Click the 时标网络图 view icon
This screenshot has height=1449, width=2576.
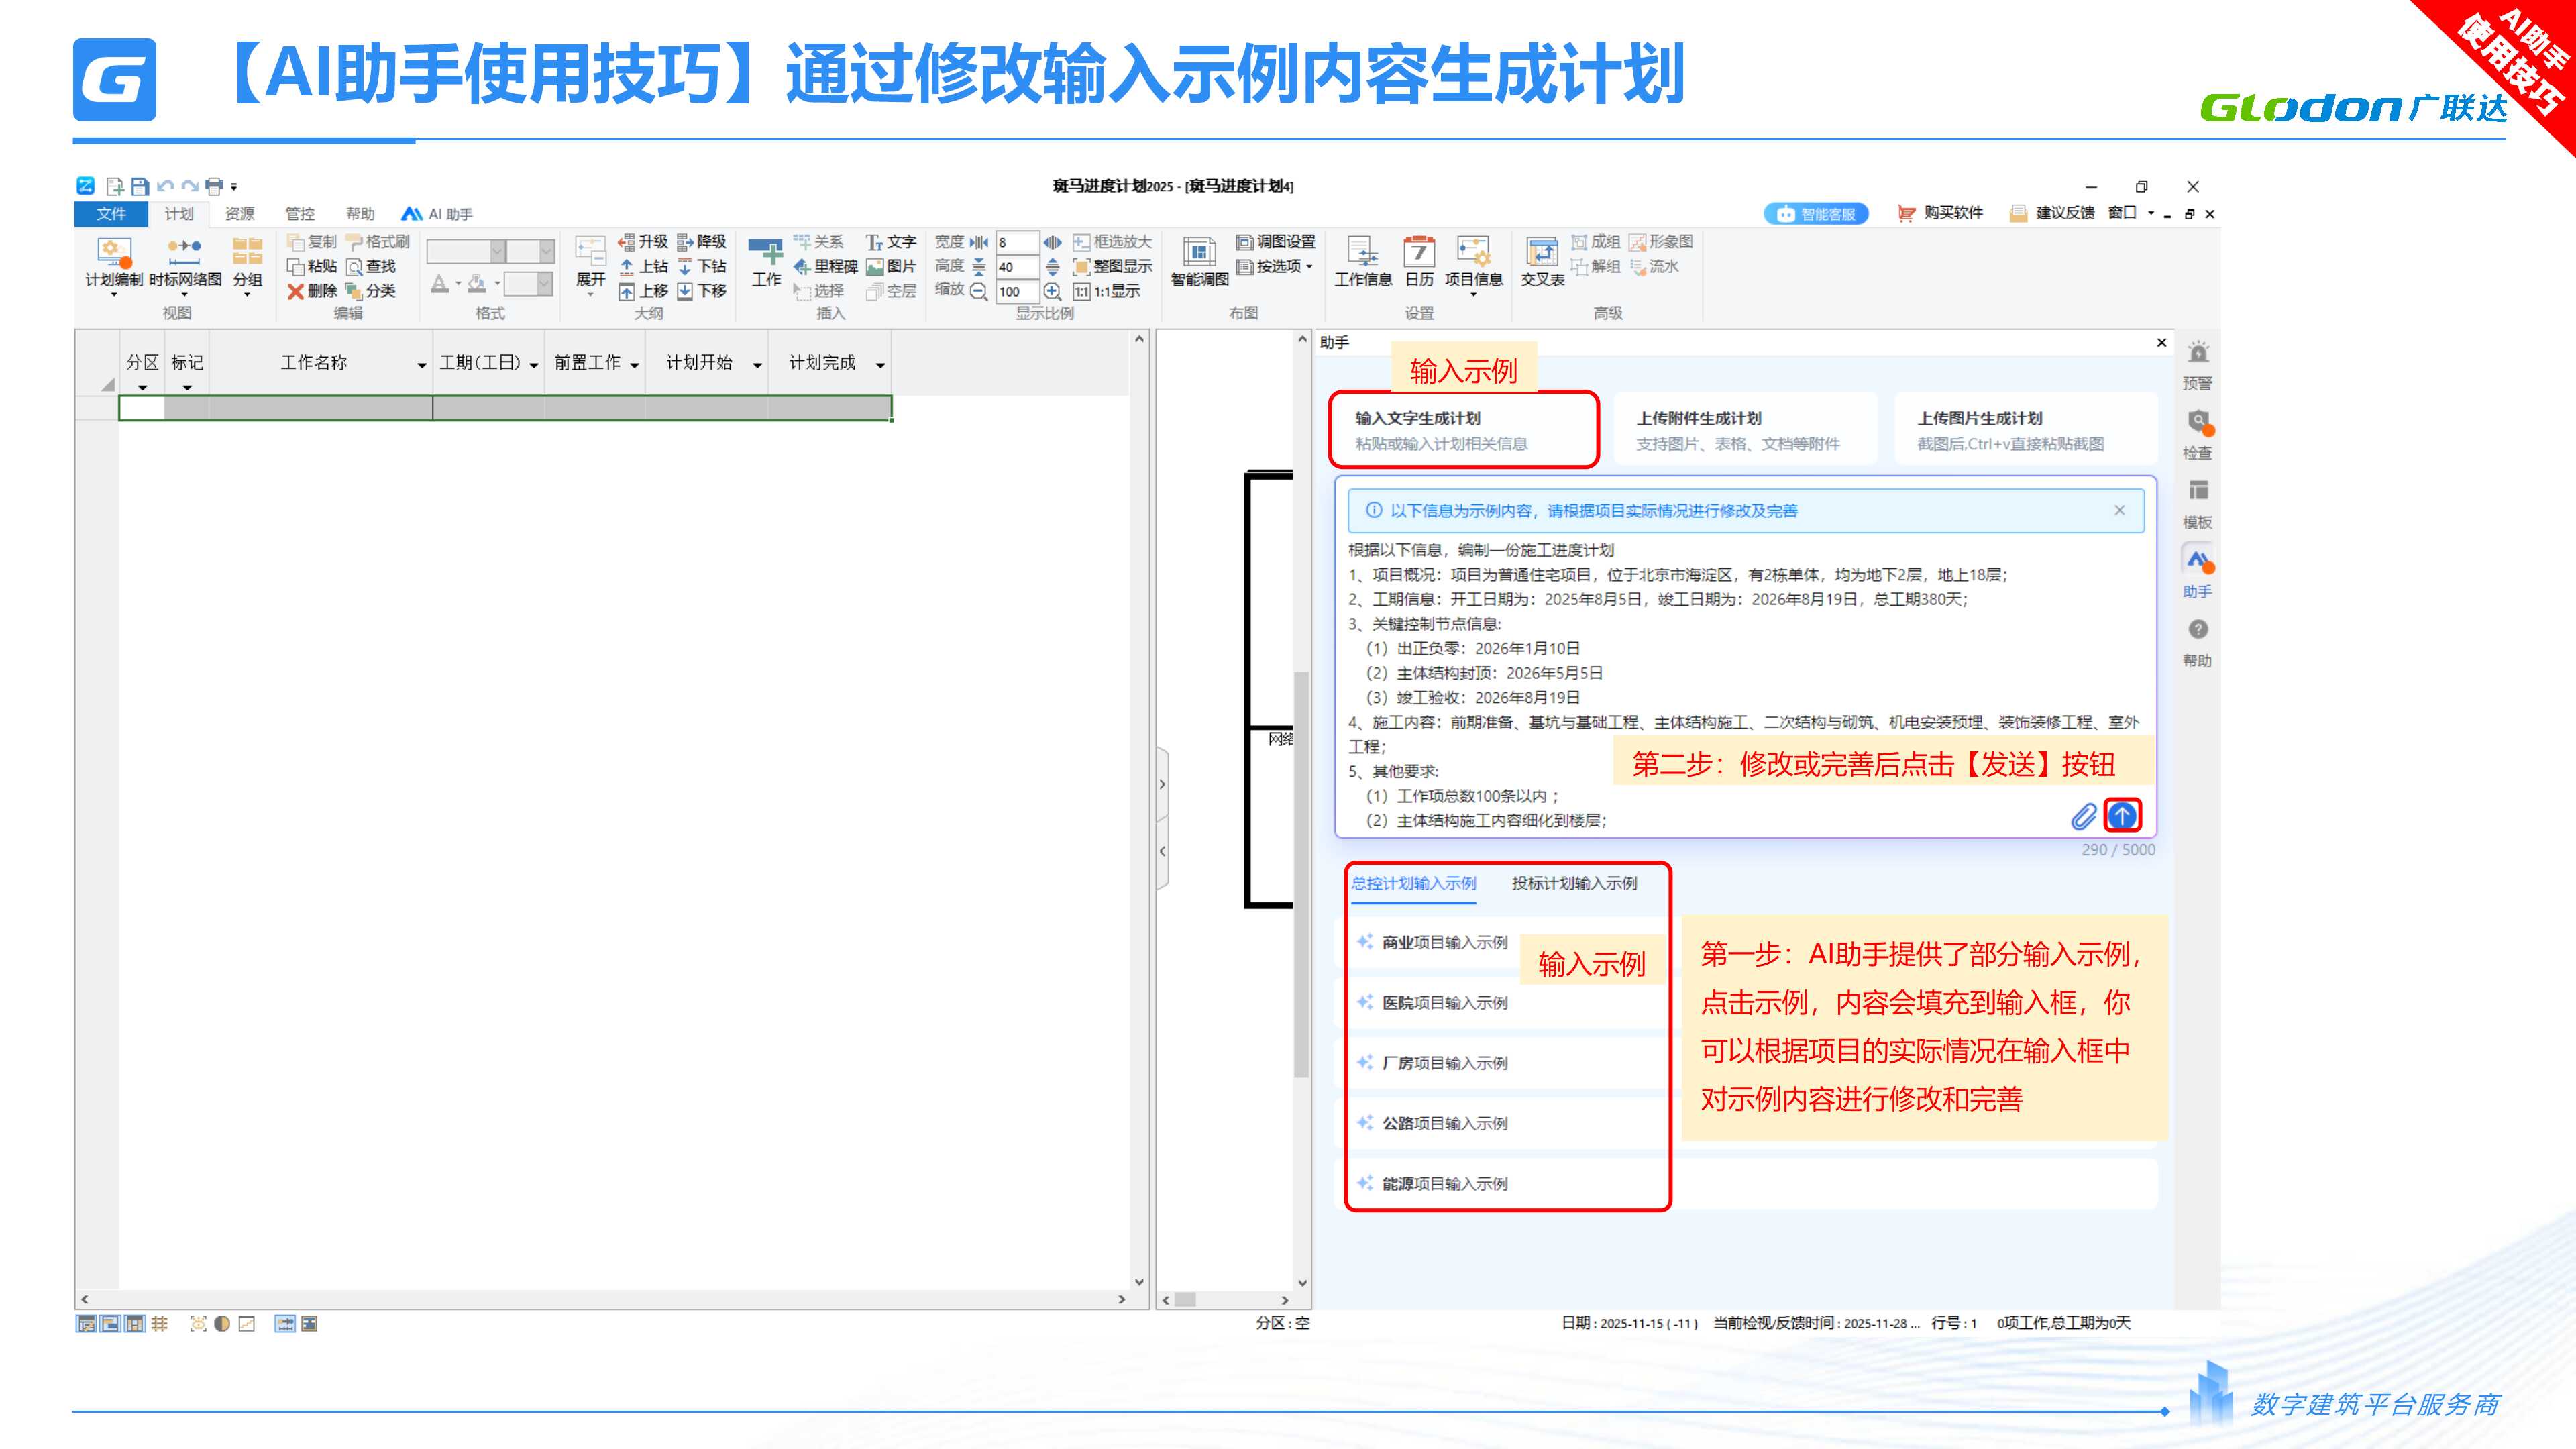(185, 252)
